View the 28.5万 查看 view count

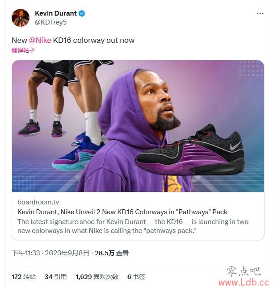coord(112,253)
